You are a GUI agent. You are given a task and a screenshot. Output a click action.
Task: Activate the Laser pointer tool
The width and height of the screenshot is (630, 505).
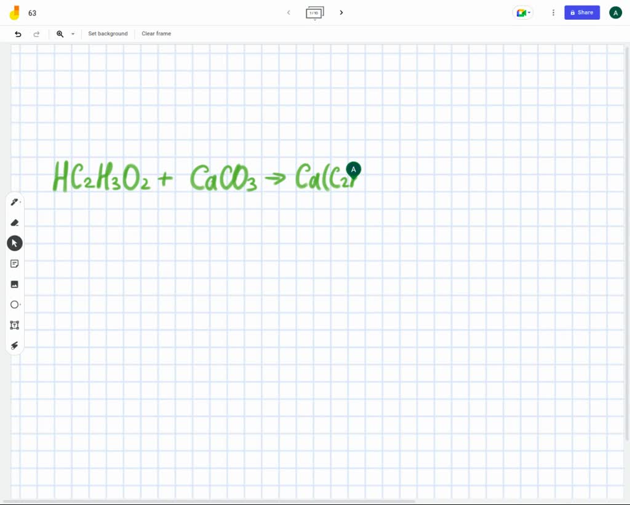[14, 345]
